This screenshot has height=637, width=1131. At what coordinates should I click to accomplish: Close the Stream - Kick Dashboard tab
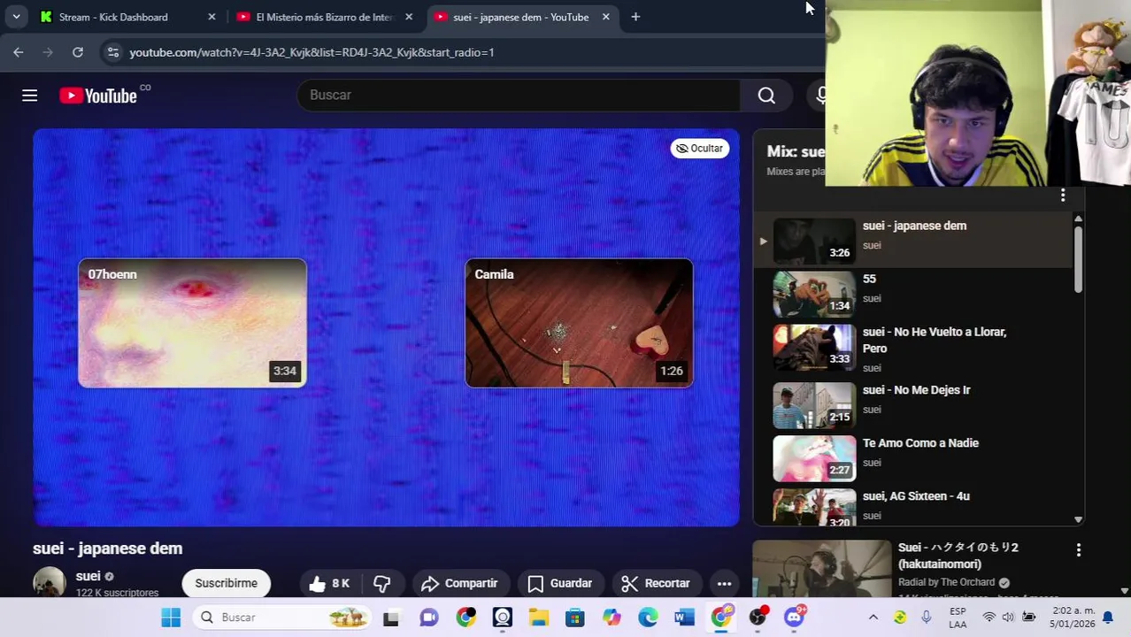(212, 17)
